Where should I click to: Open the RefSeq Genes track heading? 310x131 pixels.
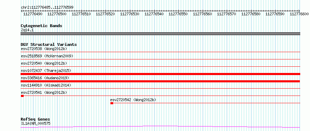click(36, 120)
